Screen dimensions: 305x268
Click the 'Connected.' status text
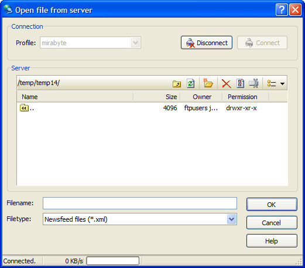[x=19, y=261]
